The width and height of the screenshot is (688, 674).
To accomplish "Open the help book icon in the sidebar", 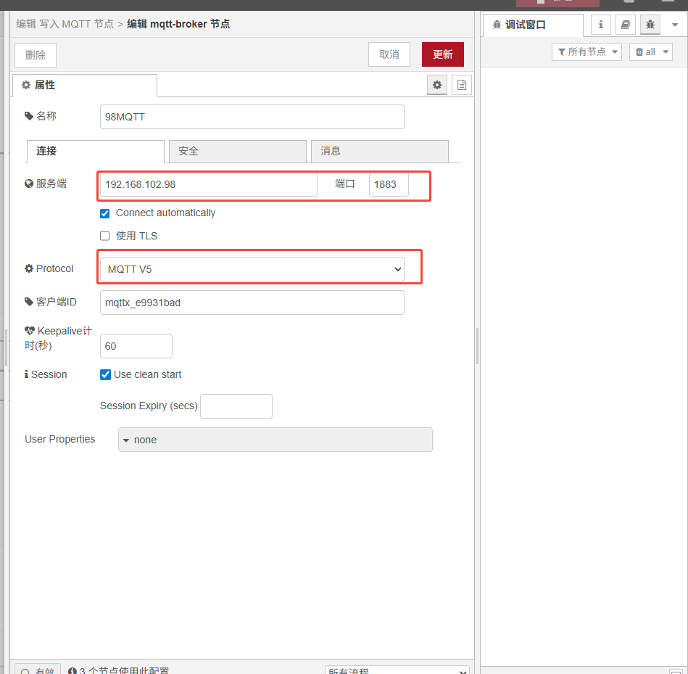I will point(625,24).
